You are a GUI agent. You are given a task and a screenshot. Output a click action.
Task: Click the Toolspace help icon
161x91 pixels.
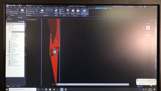pyautogui.click(x=23, y=21)
